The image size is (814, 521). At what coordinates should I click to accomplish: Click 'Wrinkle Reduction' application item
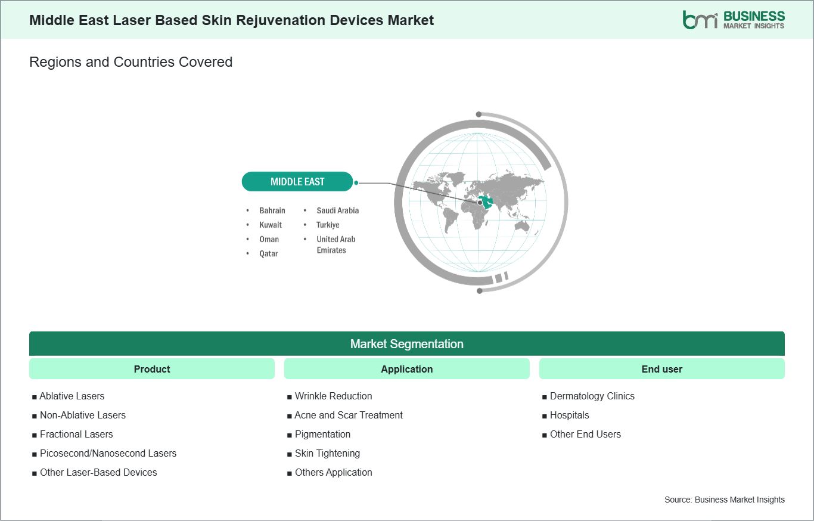coord(334,396)
